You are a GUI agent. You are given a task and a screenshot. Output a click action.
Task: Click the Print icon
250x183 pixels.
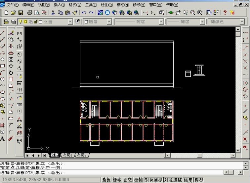pyautogui.click(x=30, y=13)
